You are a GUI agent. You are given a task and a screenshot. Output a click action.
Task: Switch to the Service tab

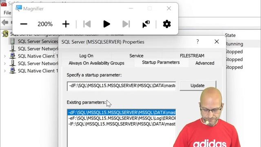pos(136,56)
